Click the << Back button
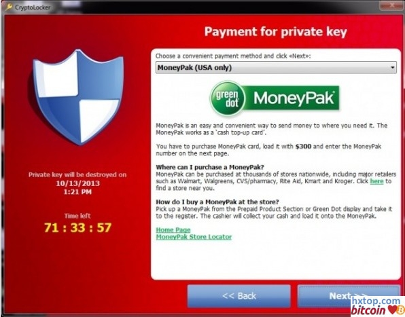The width and height of the screenshot is (405, 317). pyautogui.click(x=239, y=296)
